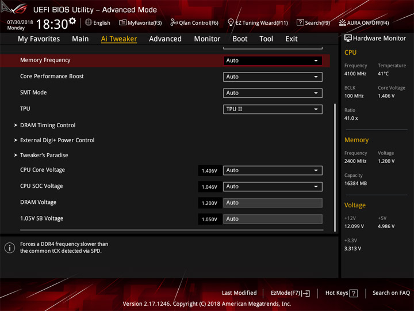Open the TPU dropdown showing TPU II
This screenshot has width=414, height=311.
[273, 109]
